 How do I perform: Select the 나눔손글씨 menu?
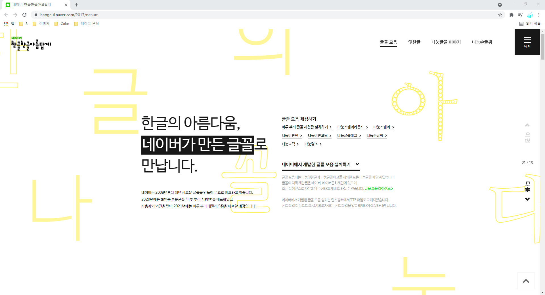[x=482, y=42]
